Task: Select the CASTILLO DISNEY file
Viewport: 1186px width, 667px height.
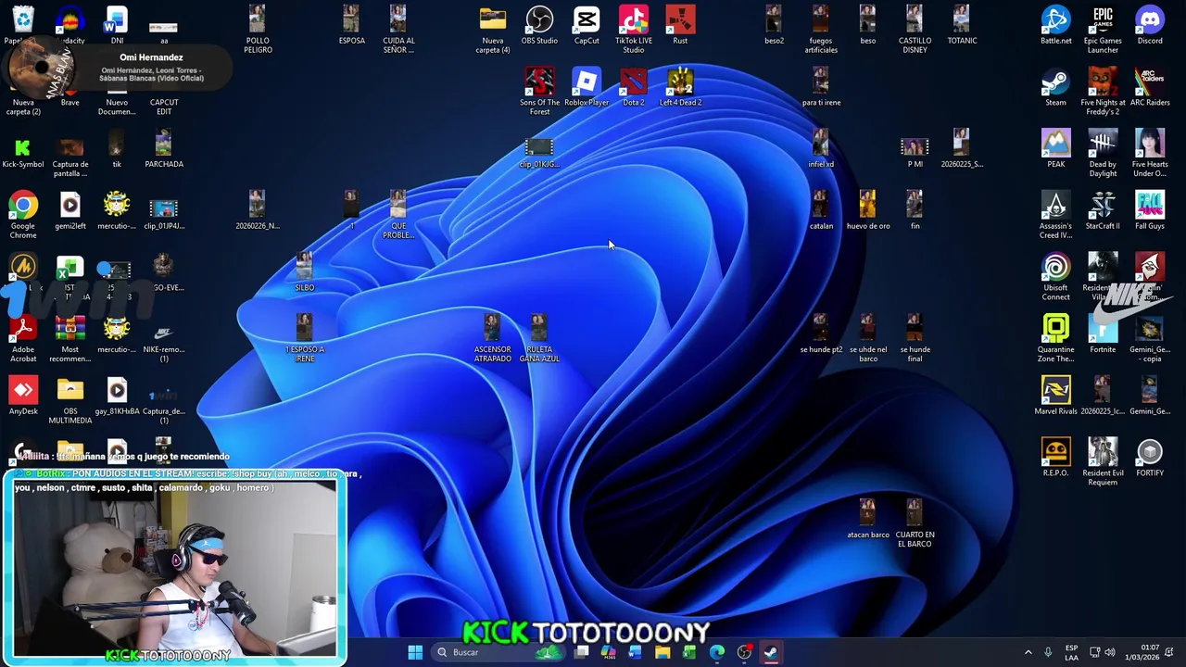Action: click(915, 30)
